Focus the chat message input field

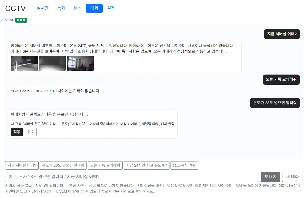point(132,177)
